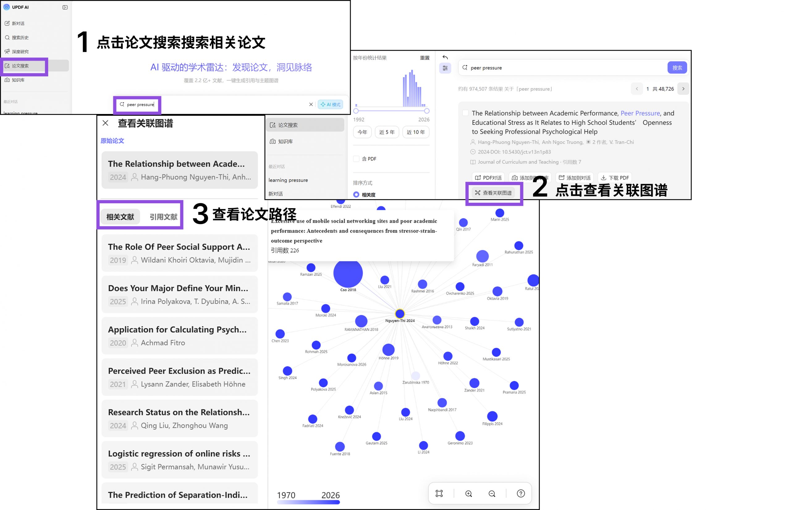Go to previous results page arrow
Screen dimensions: 791x510
tap(637, 89)
